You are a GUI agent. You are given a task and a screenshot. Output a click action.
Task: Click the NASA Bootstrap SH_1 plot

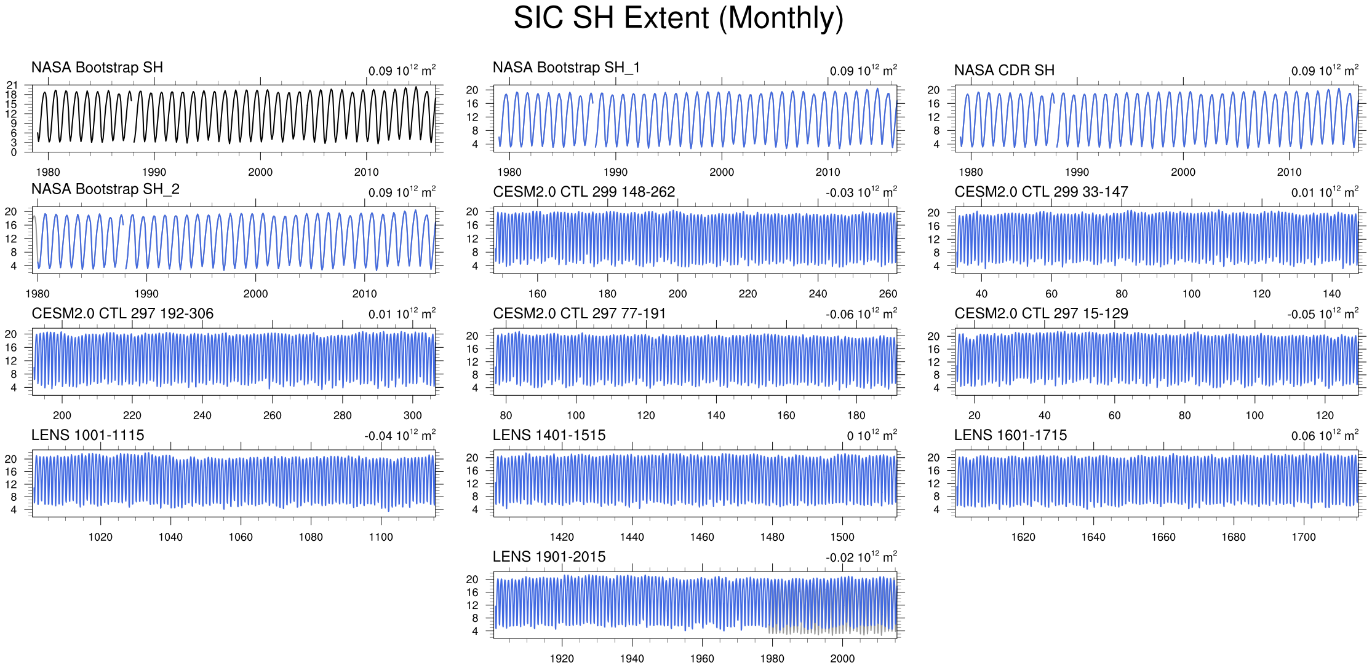coord(695,119)
